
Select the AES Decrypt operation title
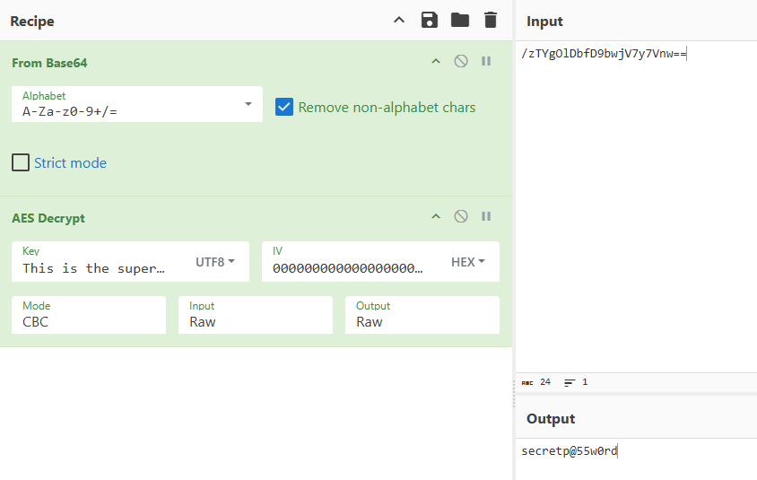coord(48,218)
